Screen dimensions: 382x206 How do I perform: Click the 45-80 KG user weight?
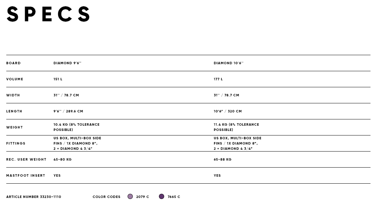tap(63, 159)
